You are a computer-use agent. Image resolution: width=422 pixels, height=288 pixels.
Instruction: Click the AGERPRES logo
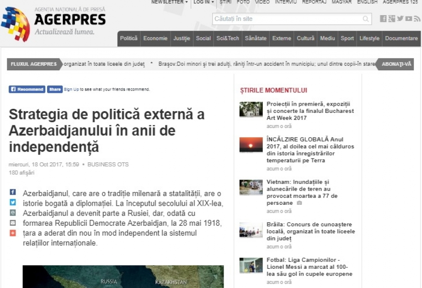pyautogui.click(x=53, y=23)
